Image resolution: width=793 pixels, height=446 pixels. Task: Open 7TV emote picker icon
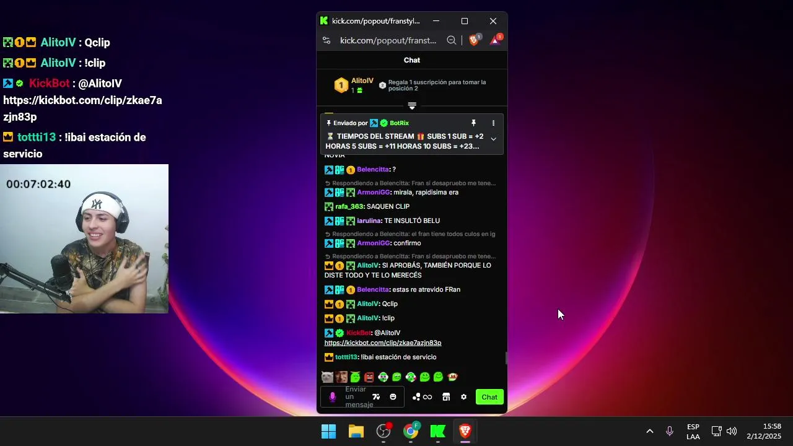(x=376, y=397)
